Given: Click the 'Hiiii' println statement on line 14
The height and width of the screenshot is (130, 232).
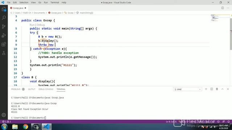Looking at the screenshot, I should [x=53, y=65].
